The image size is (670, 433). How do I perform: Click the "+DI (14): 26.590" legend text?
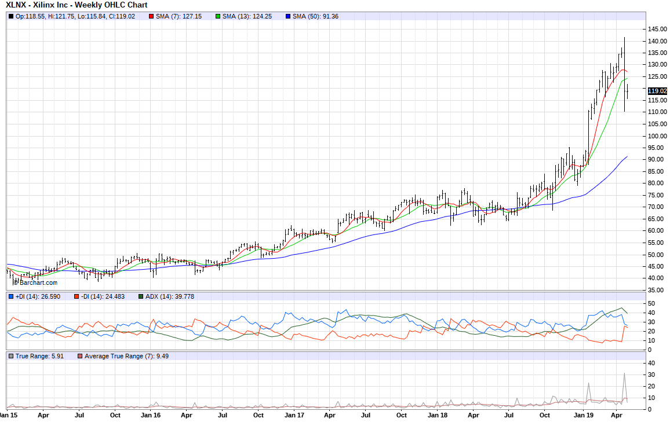38,296
